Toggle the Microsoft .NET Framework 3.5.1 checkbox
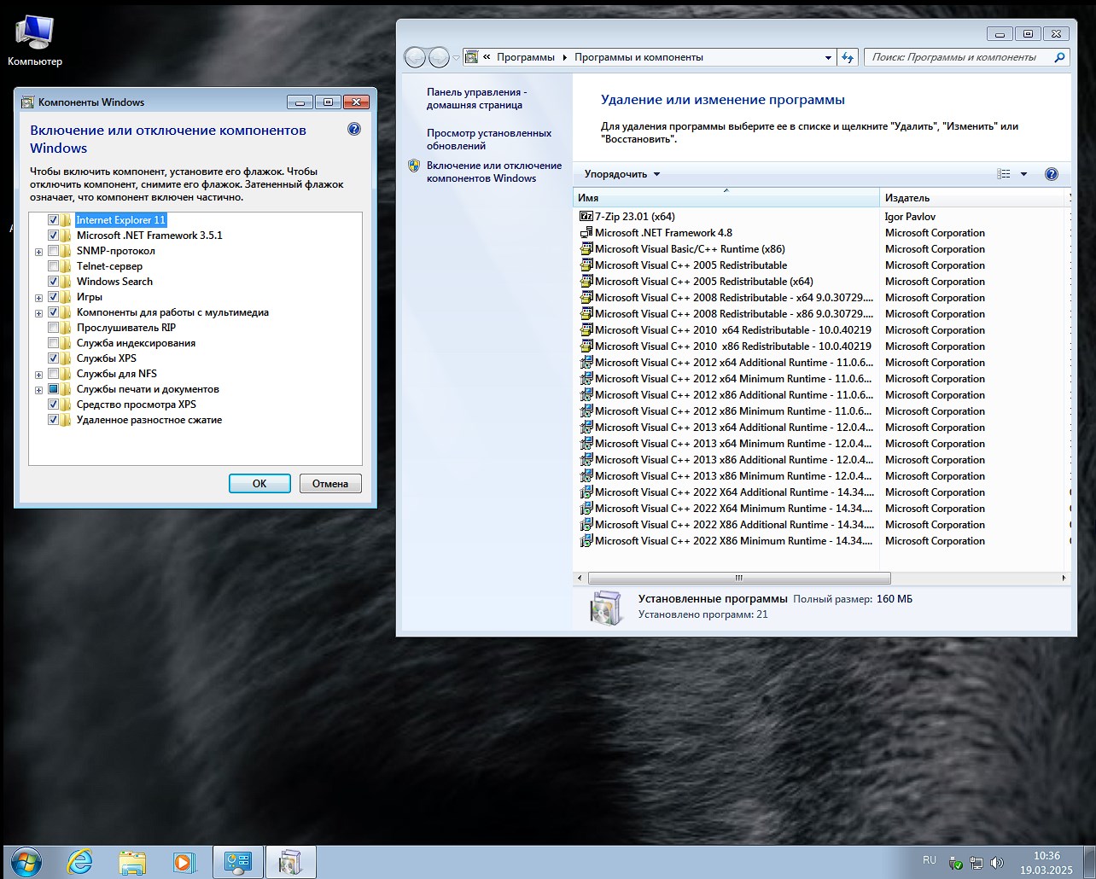 (x=54, y=236)
